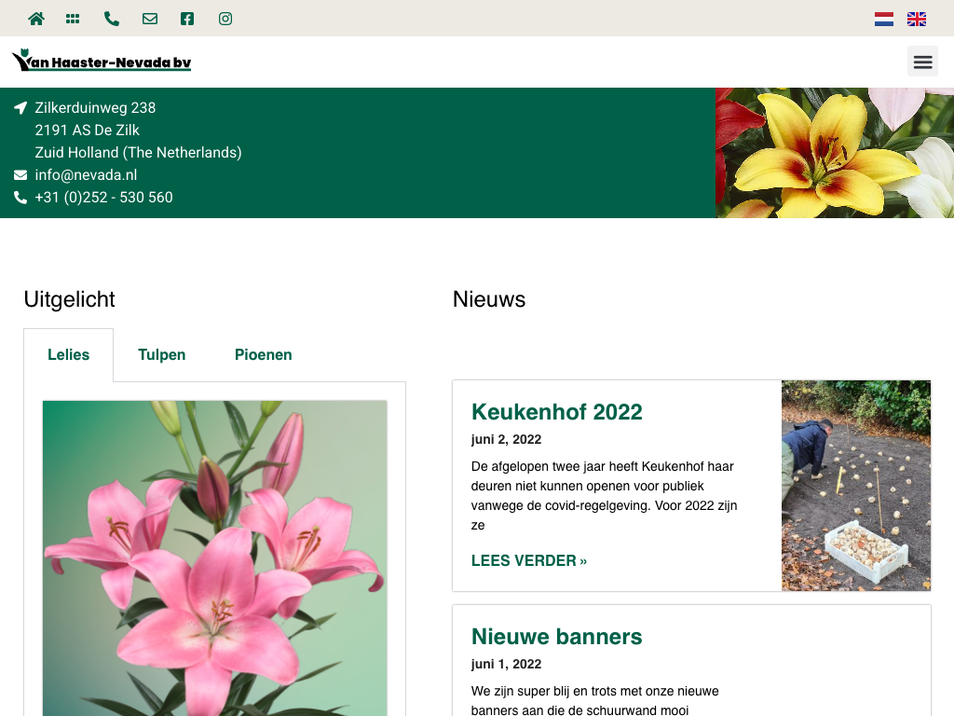Click the Van Haaster-Nevada bv logo
Image resolution: width=954 pixels, height=716 pixels.
[x=102, y=62]
